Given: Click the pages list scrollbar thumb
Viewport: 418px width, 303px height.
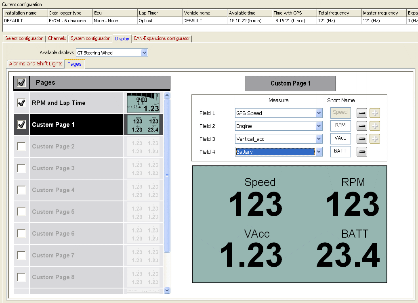Looking at the screenshot, I should click(167, 176).
